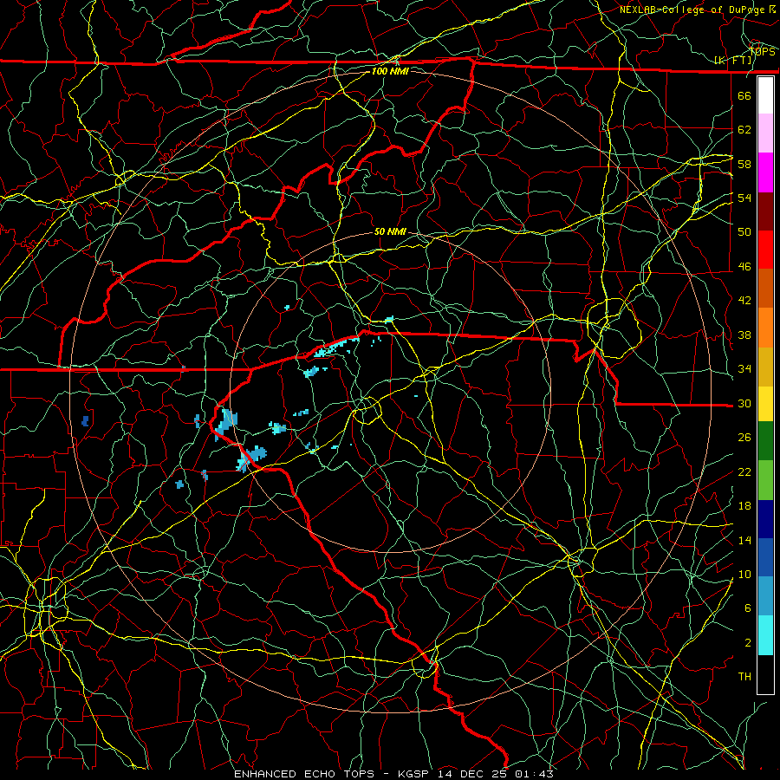Select the gold legend swatch

tap(765, 367)
